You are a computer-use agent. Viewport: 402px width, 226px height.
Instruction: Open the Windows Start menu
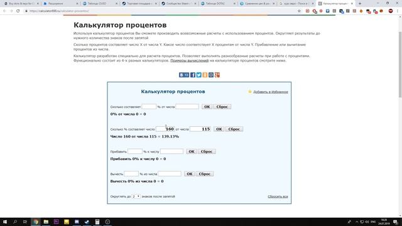click(5, 222)
